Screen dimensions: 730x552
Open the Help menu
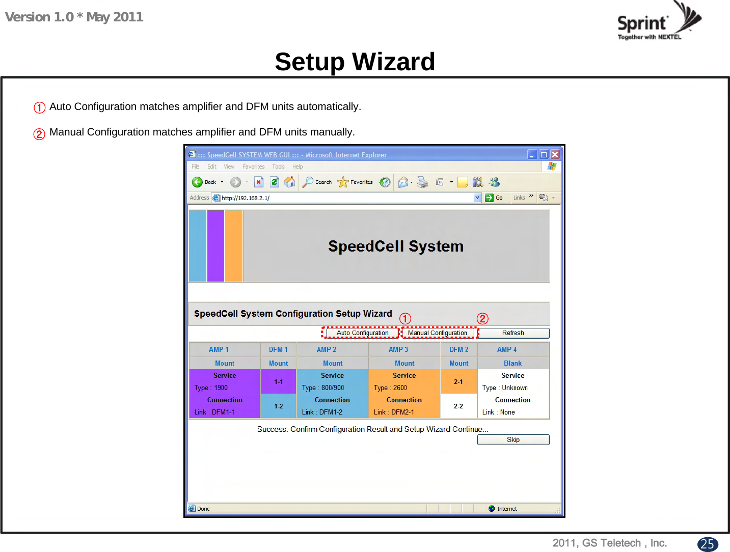coord(298,167)
